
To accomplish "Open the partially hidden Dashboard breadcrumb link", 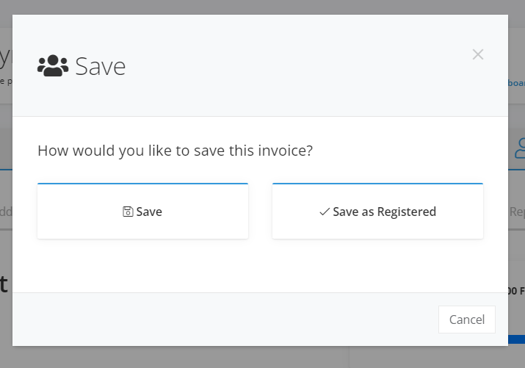I will pos(516,83).
